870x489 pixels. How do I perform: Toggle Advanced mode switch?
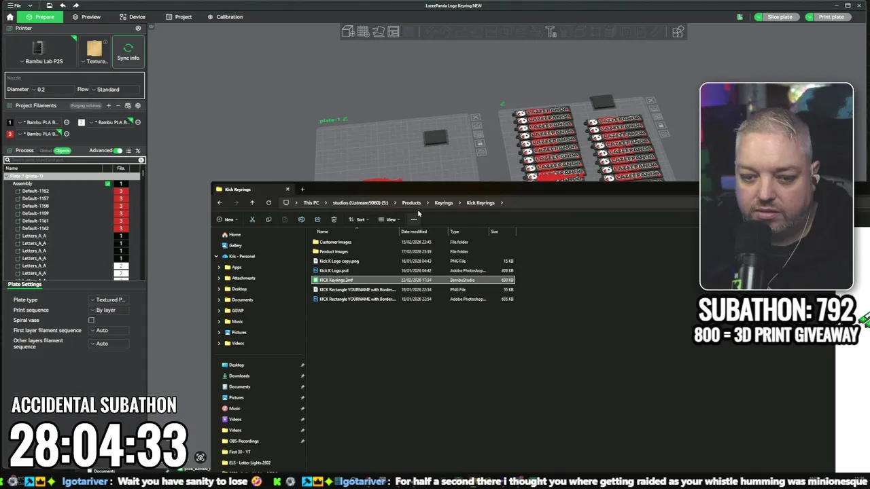[x=118, y=151]
